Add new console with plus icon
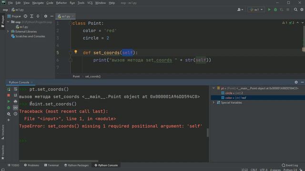 tap(9, 120)
